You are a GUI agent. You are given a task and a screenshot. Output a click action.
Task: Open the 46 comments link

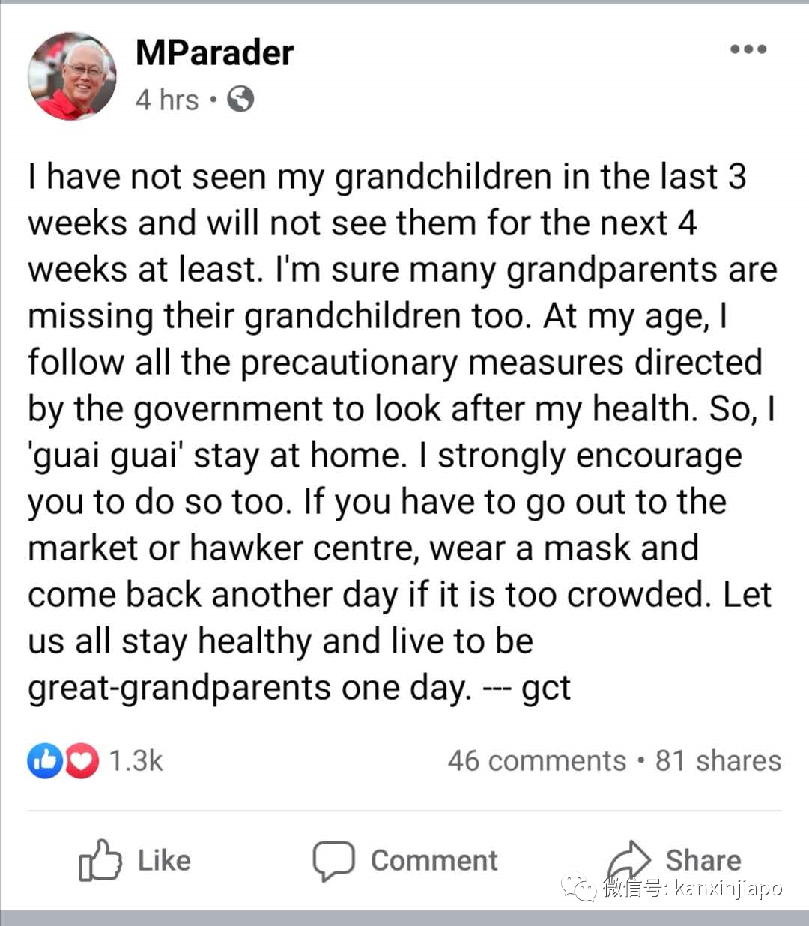[536, 761]
